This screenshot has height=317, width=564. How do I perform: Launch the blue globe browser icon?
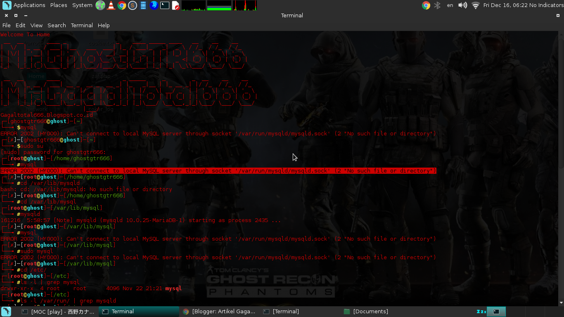154,5
